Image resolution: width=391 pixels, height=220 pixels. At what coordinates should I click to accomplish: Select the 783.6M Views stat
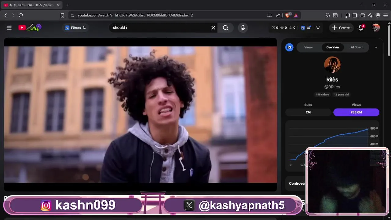[356, 112]
